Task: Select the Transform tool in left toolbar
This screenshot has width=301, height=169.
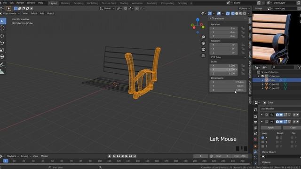Action: 2,57
